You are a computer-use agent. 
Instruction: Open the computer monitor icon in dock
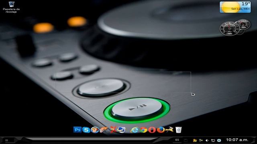click(121, 130)
